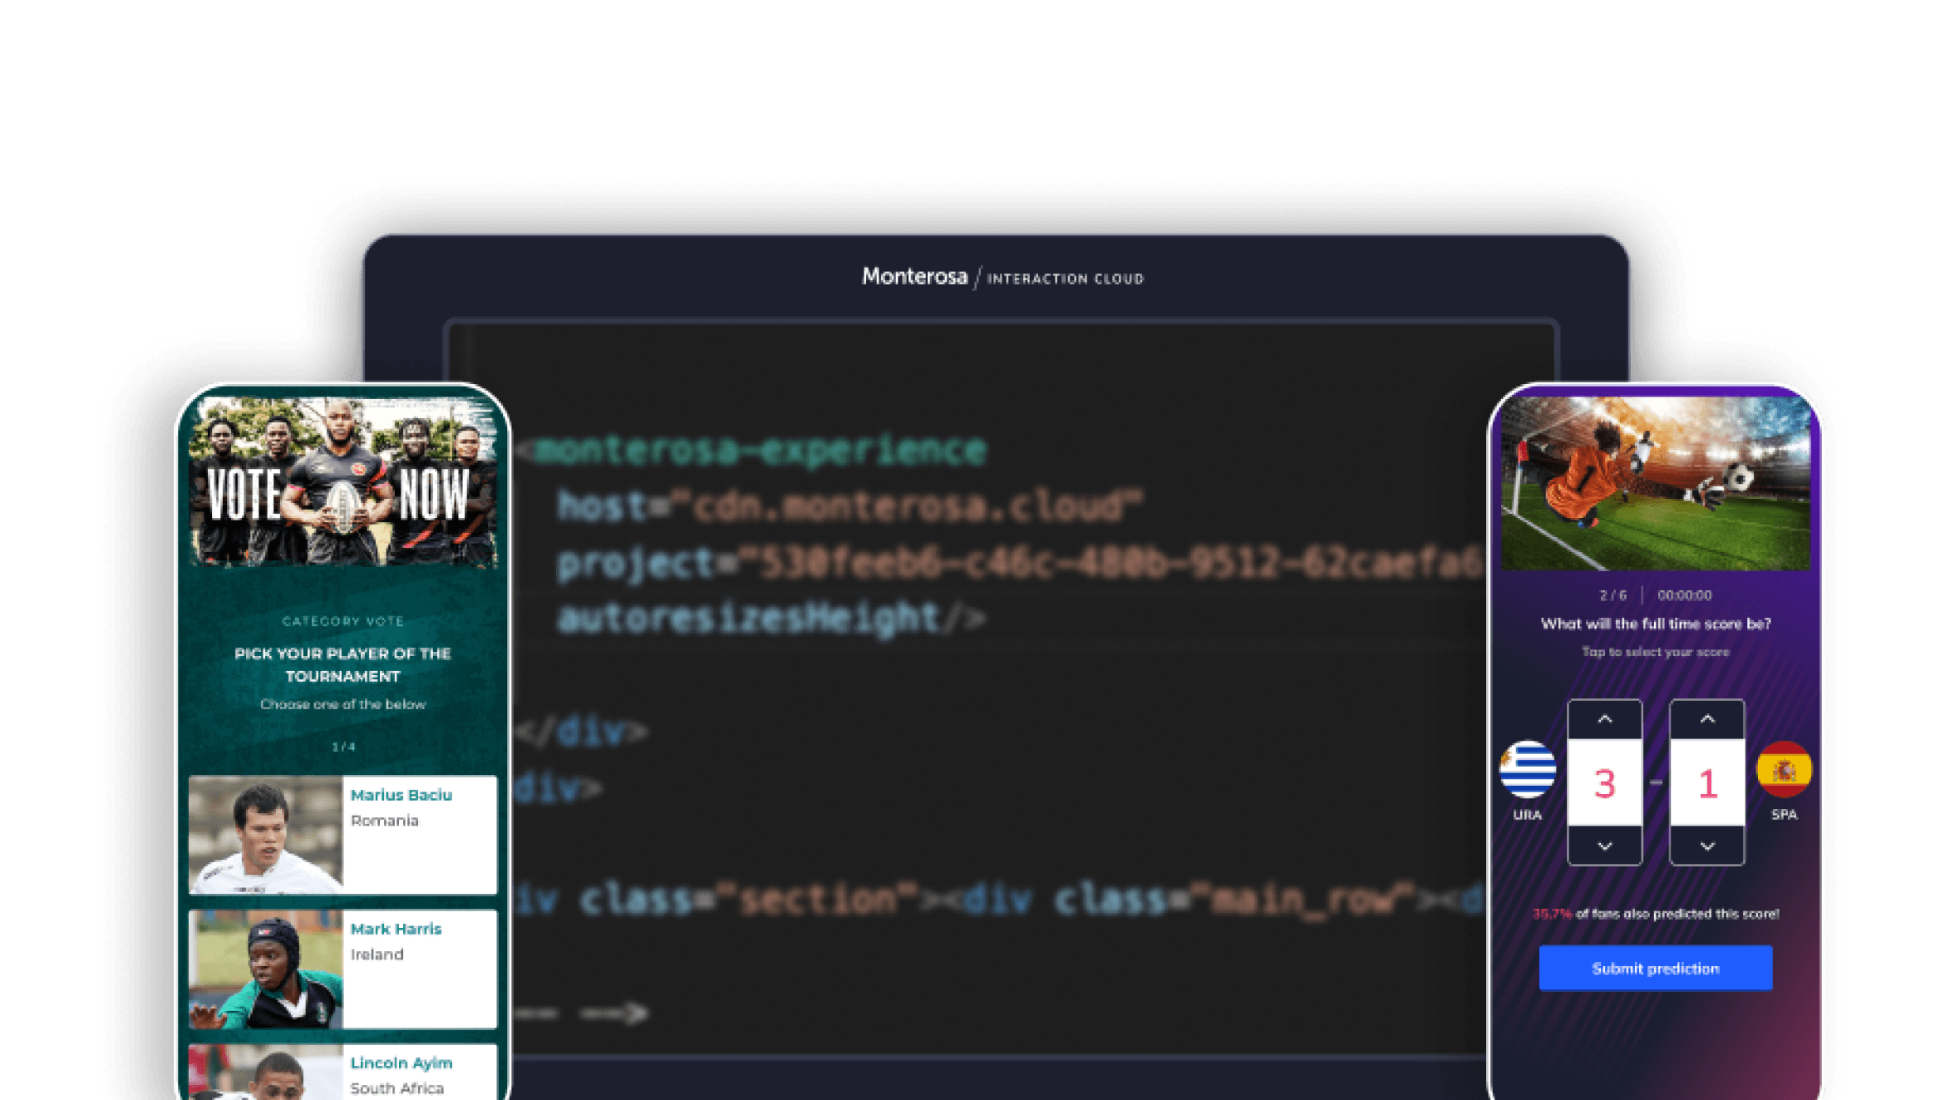Viewport: 1945px width, 1100px height.
Task: Decrease Uruguay score with down chevron
Action: tap(1604, 846)
